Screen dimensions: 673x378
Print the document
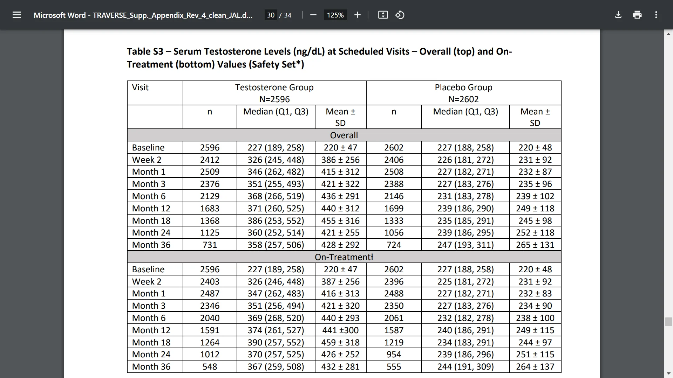pos(637,15)
